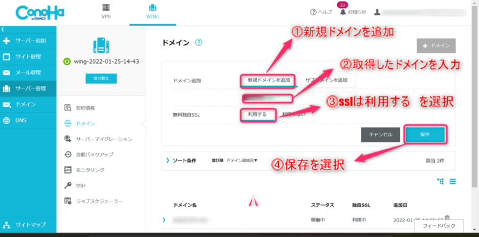Click the 保存 button
The image size is (479, 237).
(424, 134)
